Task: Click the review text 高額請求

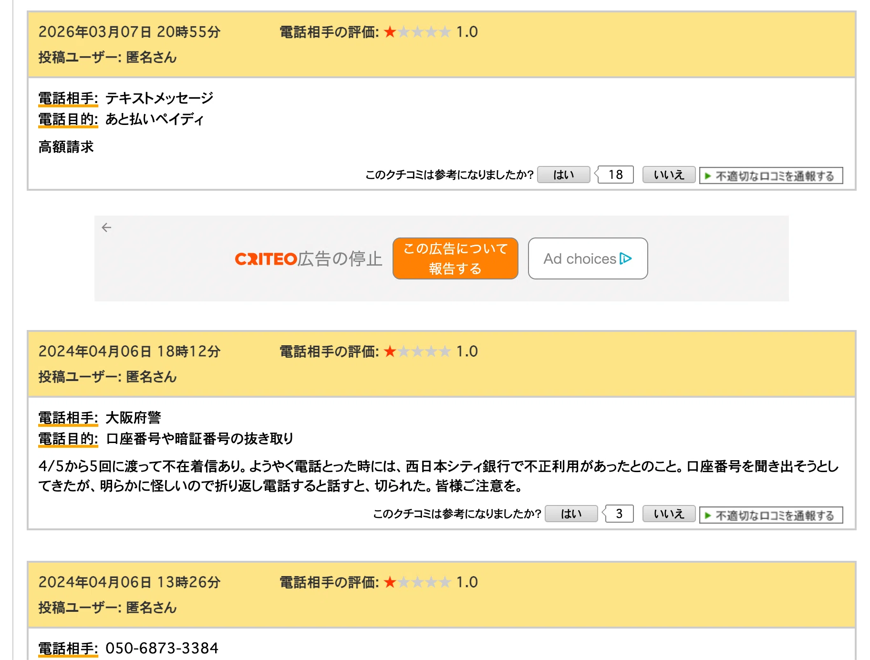Action: coord(66,147)
